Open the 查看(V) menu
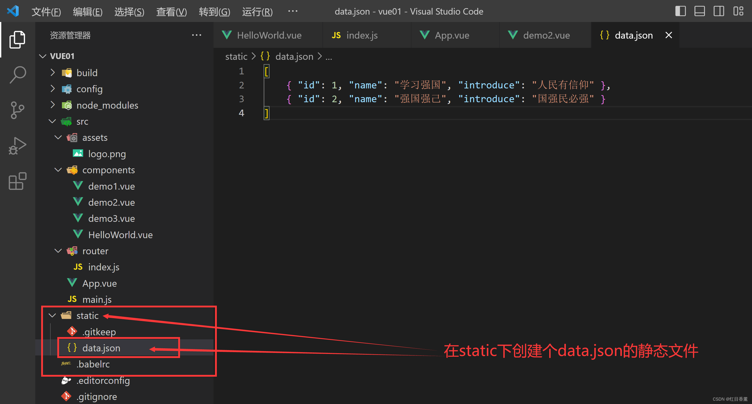 coord(171,12)
